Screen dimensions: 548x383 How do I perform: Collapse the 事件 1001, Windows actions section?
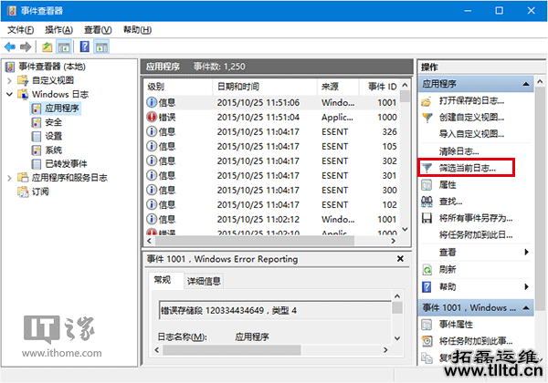[476, 307]
